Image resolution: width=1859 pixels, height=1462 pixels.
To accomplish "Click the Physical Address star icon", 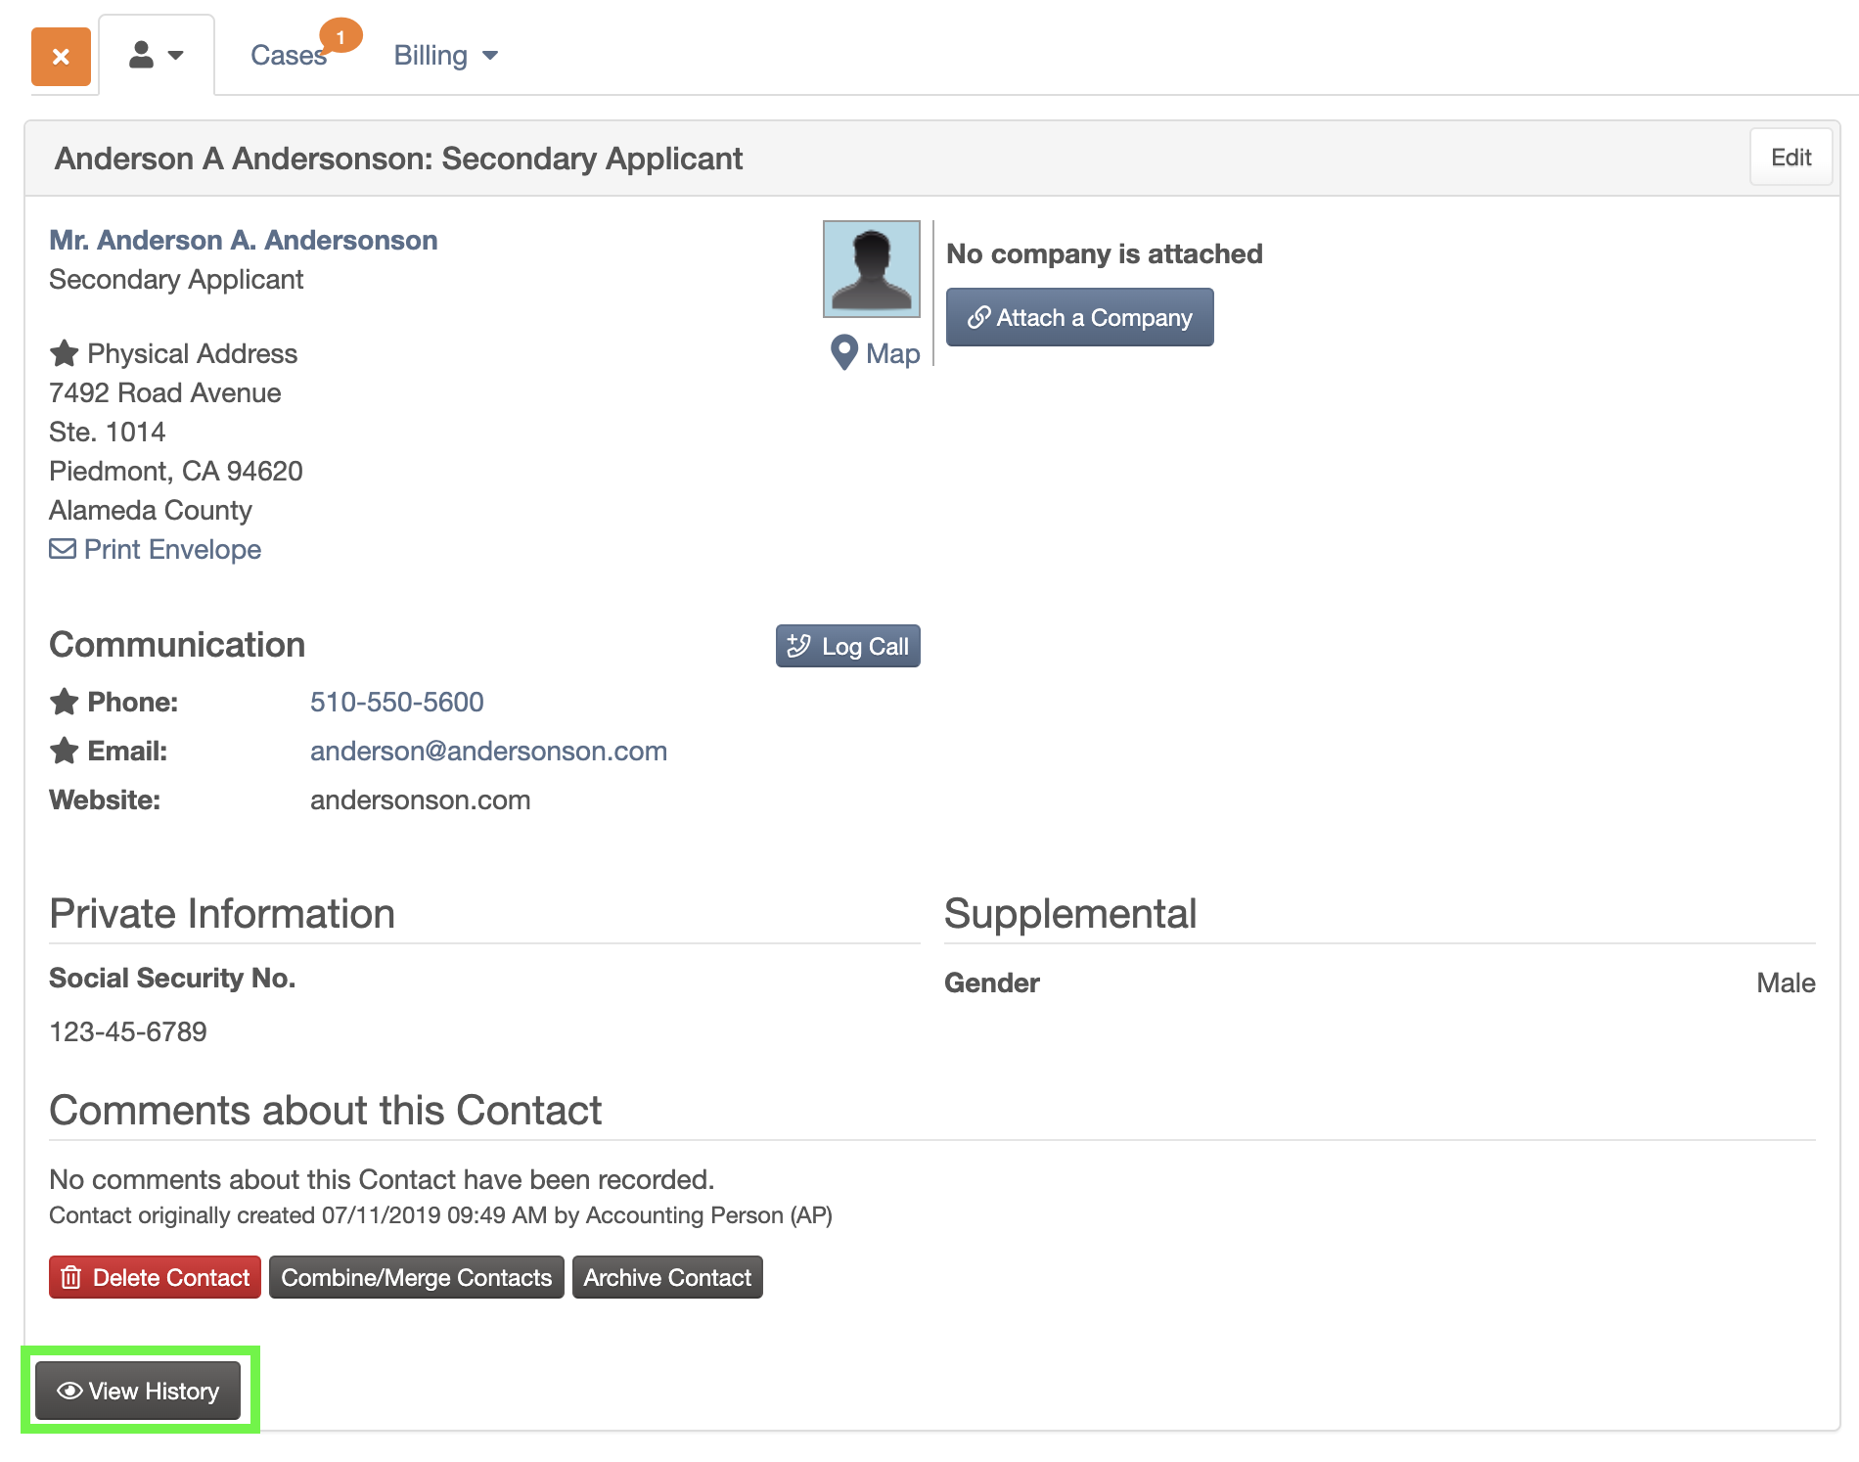I will coord(65,353).
